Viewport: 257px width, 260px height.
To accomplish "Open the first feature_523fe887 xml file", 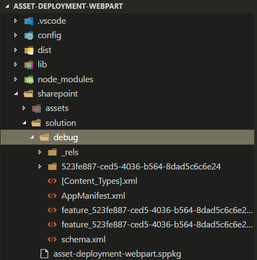I will tap(157, 210).
